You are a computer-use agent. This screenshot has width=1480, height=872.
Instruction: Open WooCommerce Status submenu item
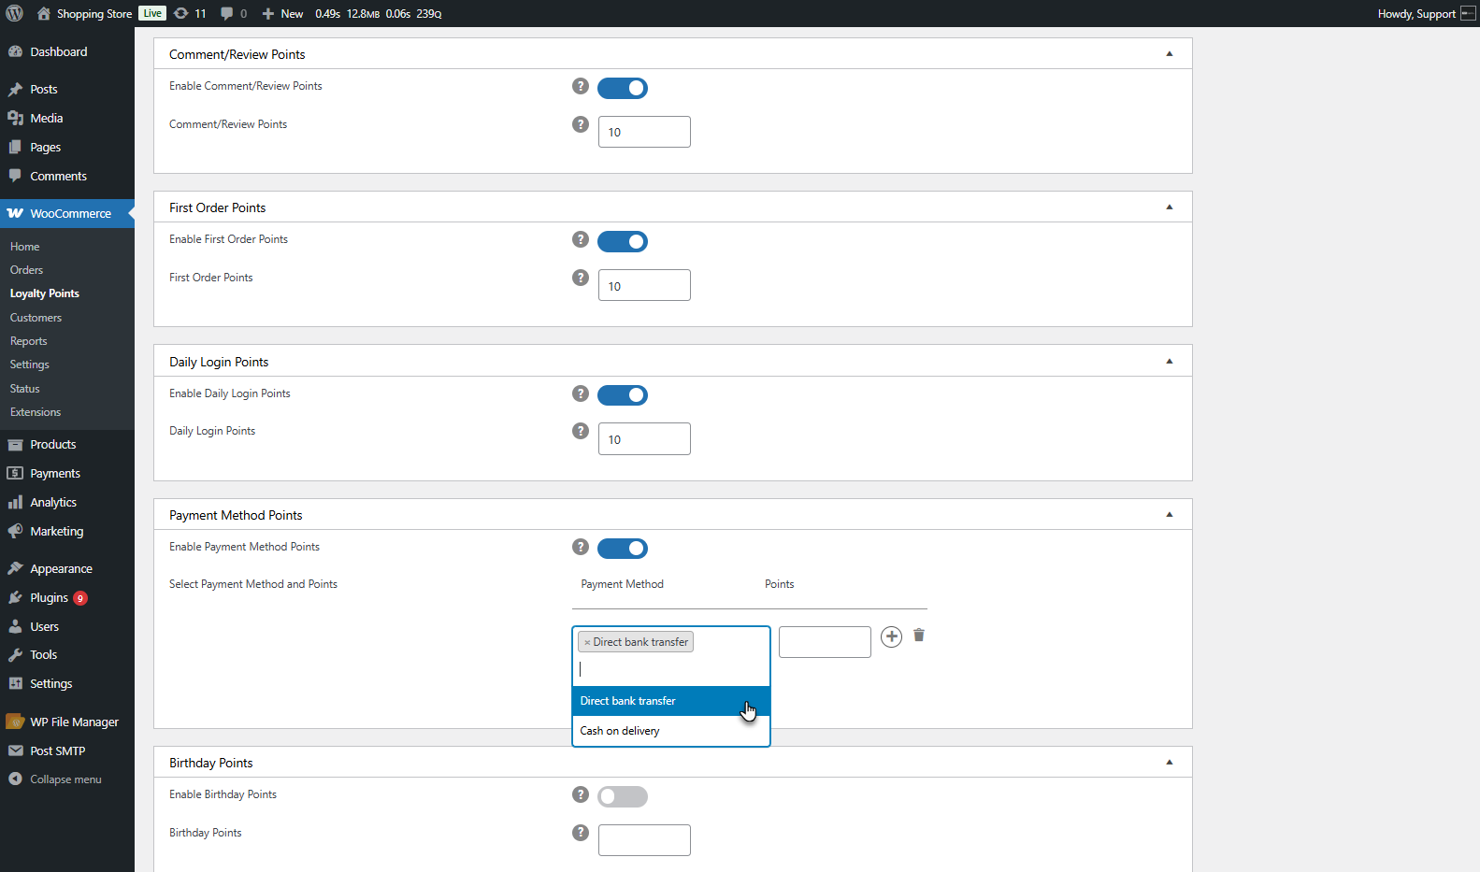[x=24, y=389]
